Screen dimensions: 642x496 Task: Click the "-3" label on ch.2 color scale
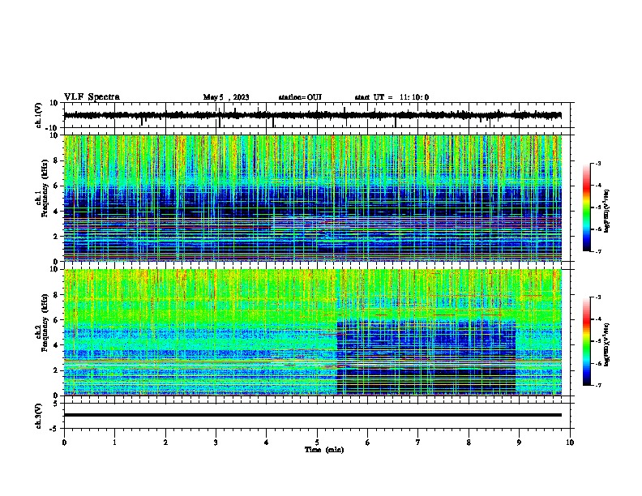point(597,297)
